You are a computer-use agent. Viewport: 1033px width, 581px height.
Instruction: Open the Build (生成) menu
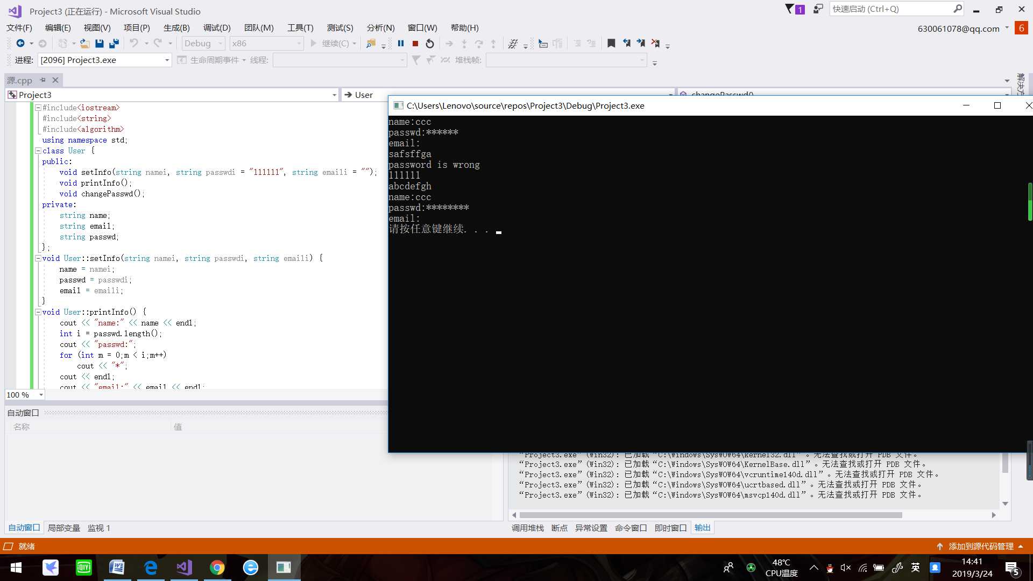tap(176, 28)
